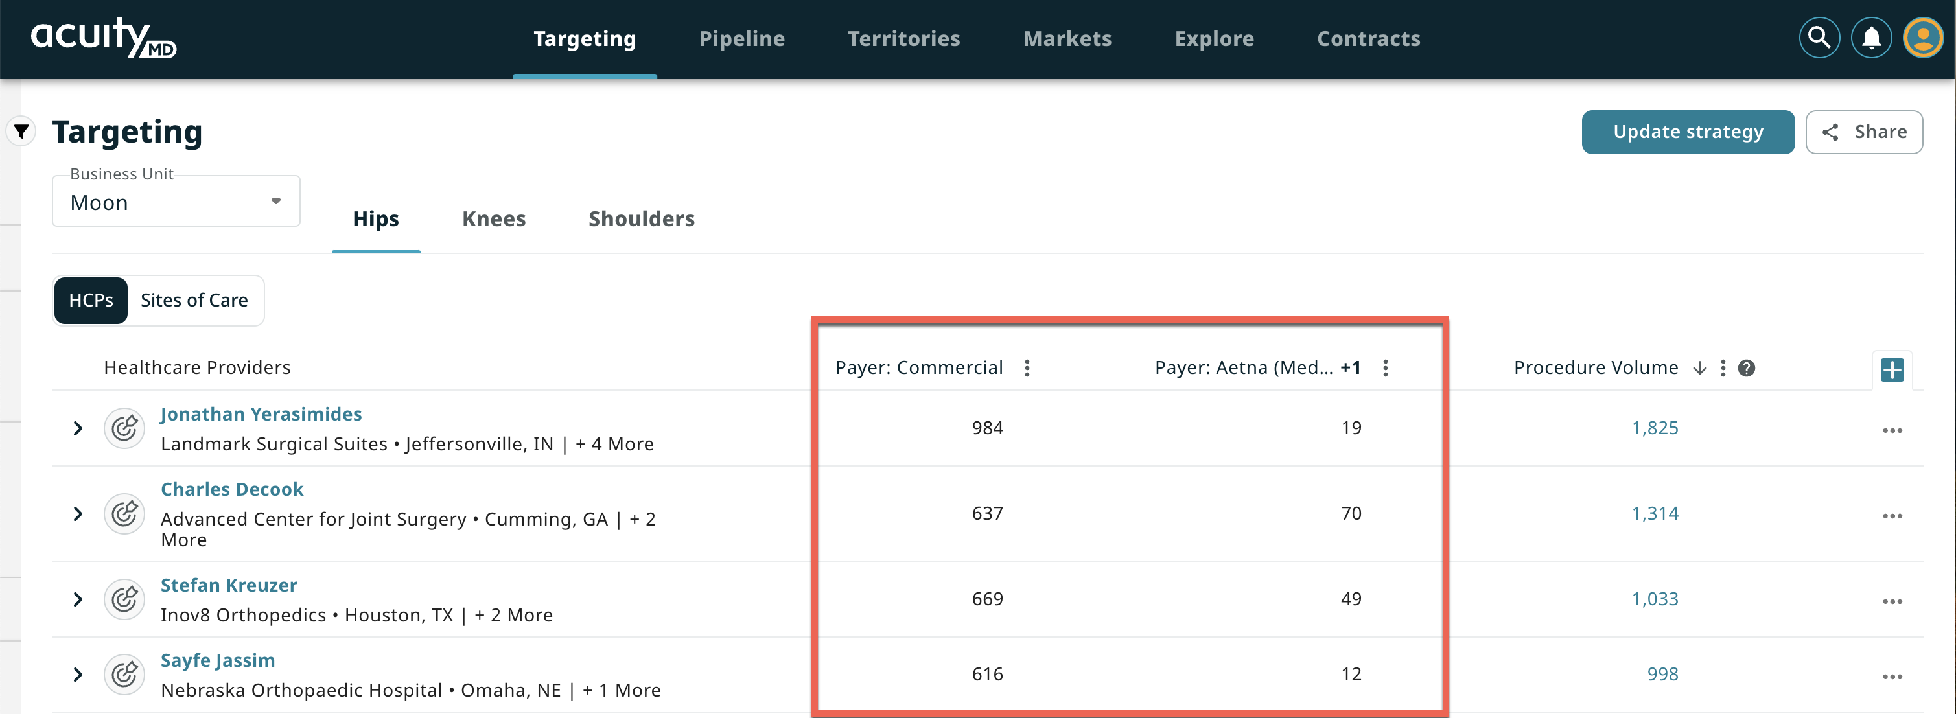Click the add column plus icon

tap(1891, 369)
